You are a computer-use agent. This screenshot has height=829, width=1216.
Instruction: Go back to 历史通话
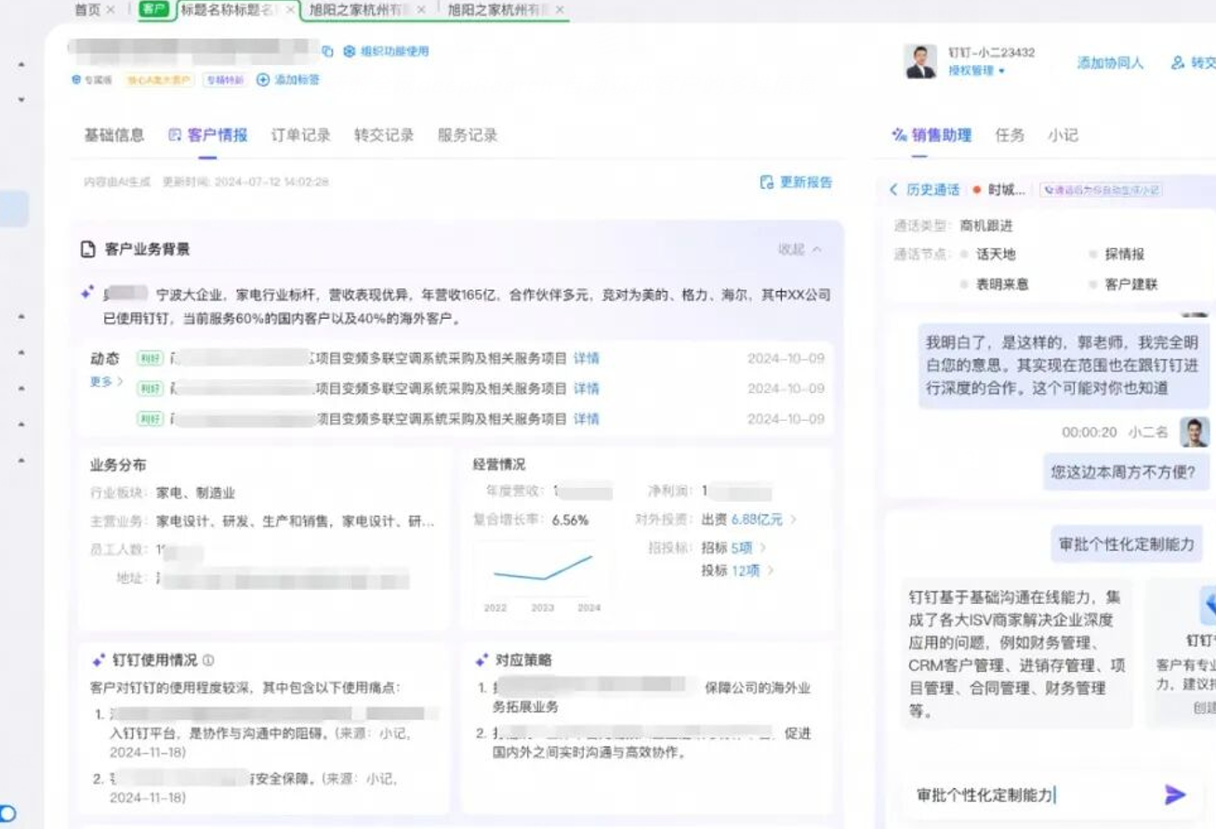[x=925, y=190]
